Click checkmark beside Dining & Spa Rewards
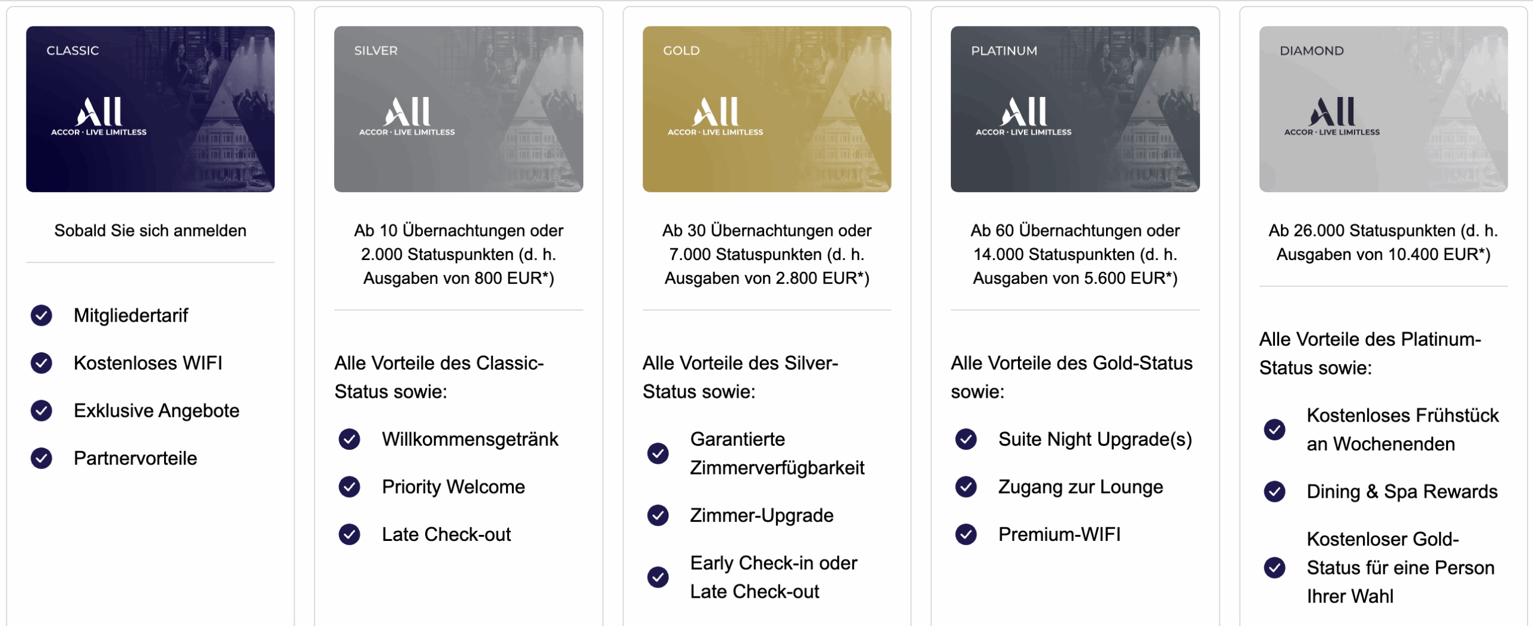 1274,492
